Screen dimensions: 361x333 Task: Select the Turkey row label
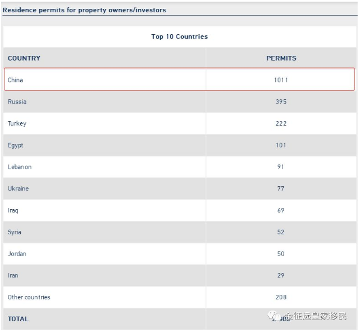[17, 123]
